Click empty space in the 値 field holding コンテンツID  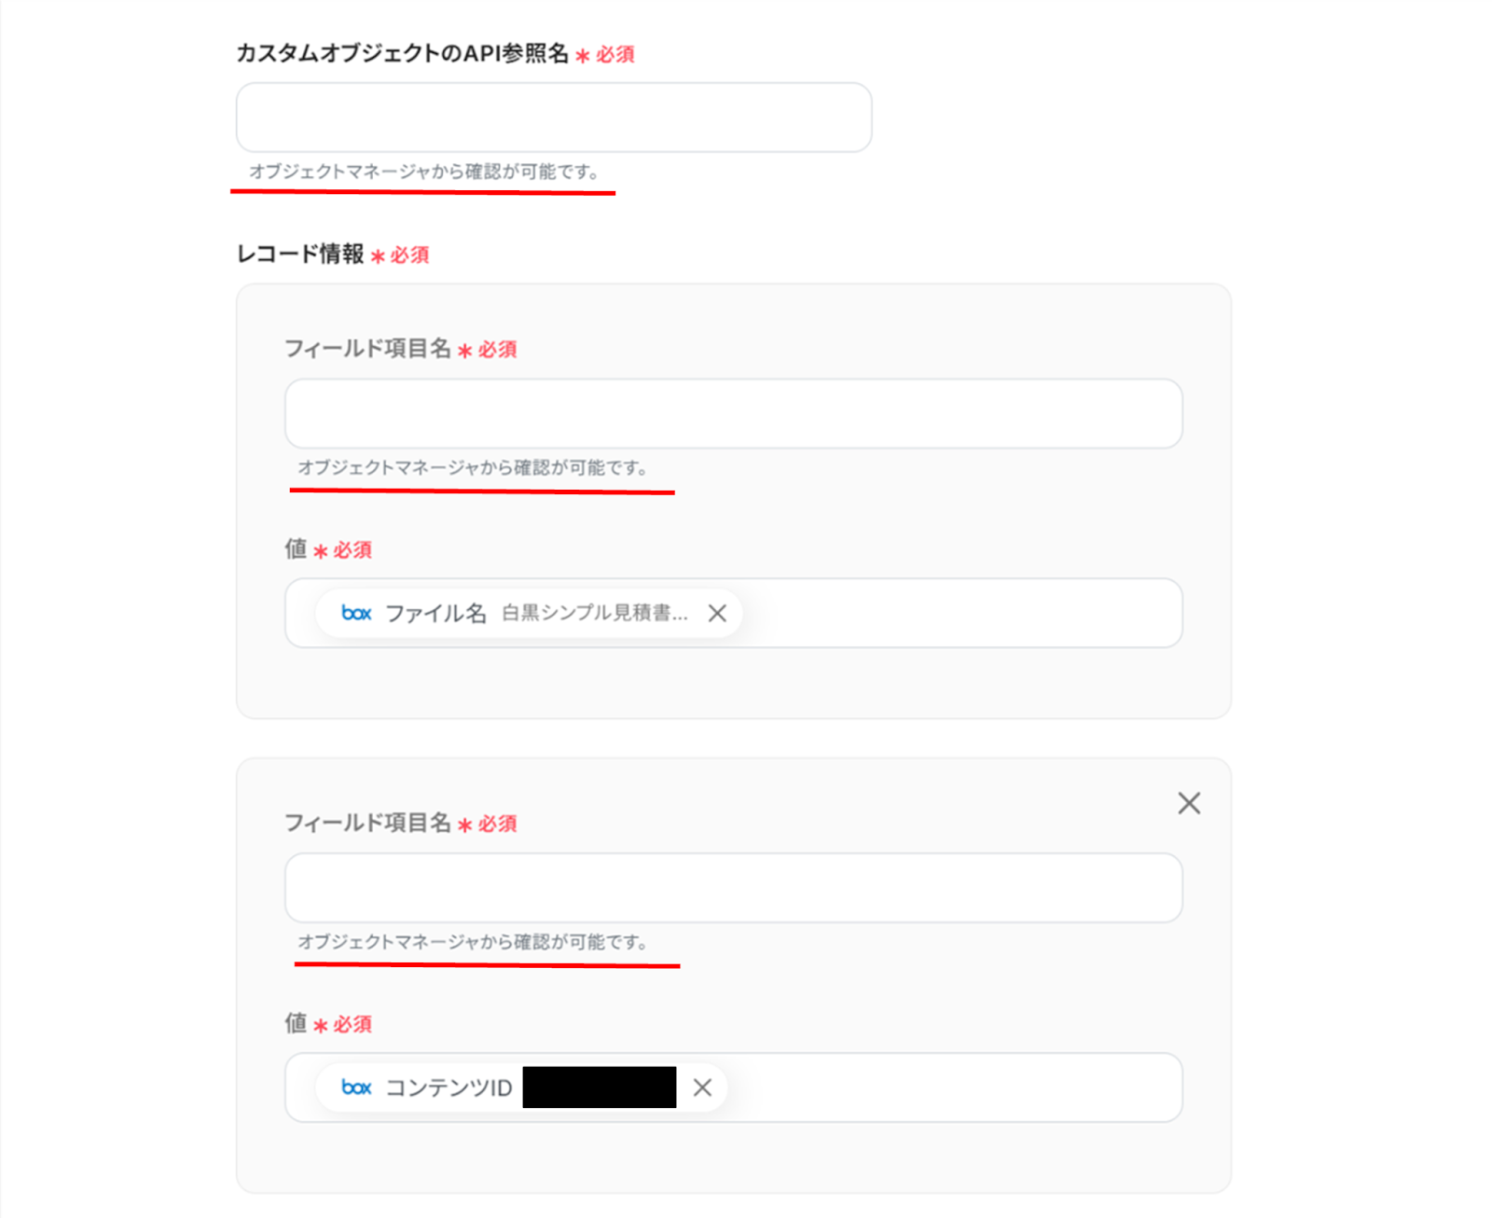pos(951,1087)
